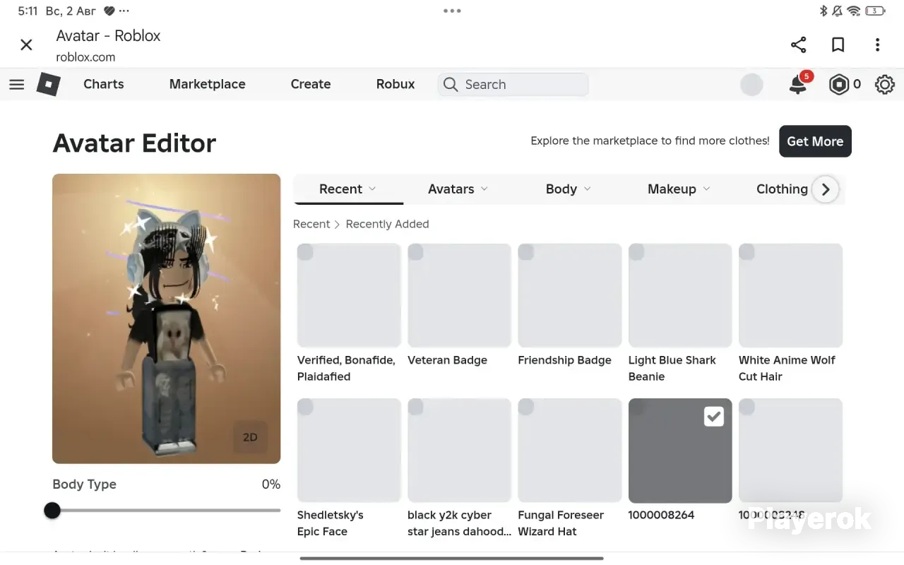The height and width of the screenshot is (565, 904).
Task: Tap the three-dot multitasking handle at top center
Action: [452, 11]
